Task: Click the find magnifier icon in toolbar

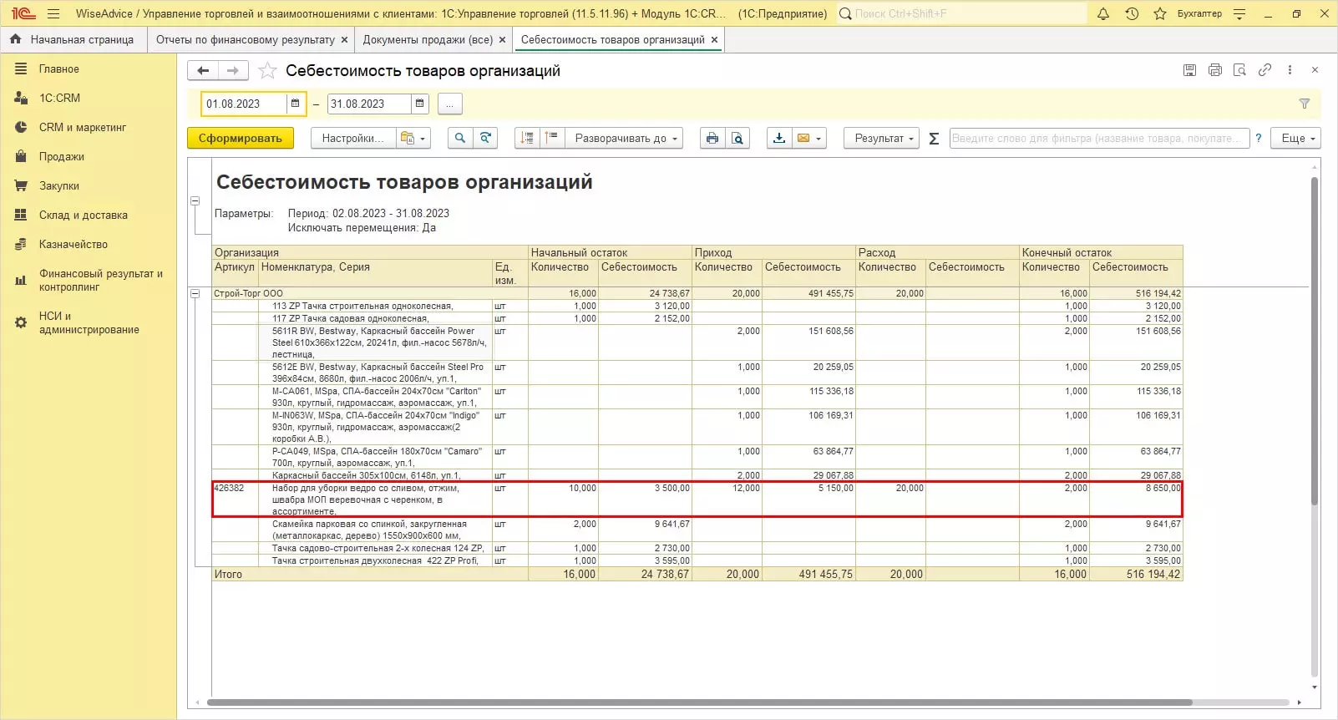Action: click(x=459, y=139)
